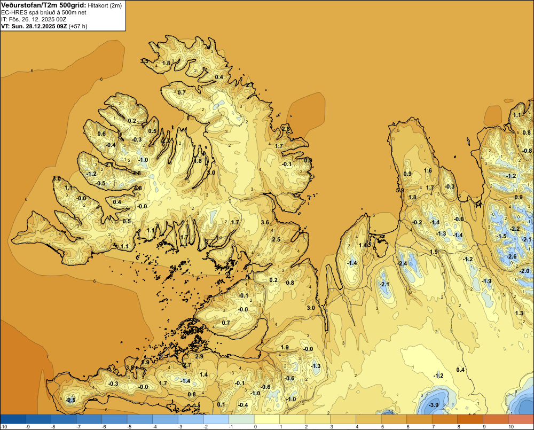Click the "0" legend scale label
This screenshot has height=430, width=534.
(255, 427)
